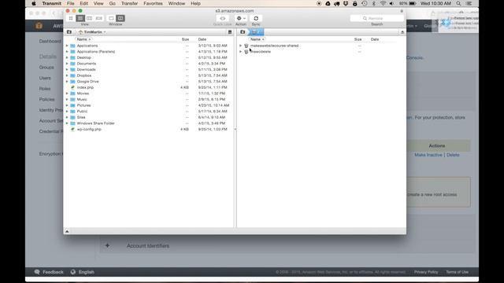Click the eject disconnect icon
This screenshot has height=283, width=504.
point(402,32)
